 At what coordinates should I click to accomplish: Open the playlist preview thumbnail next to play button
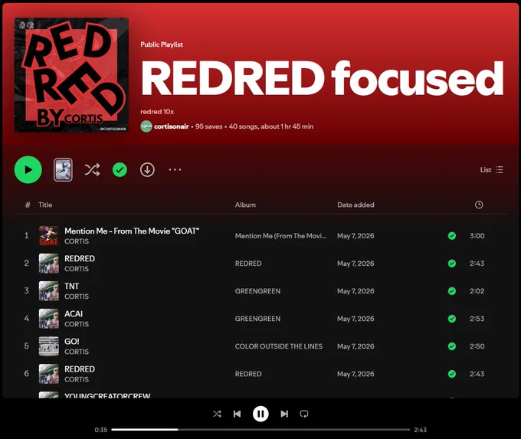click(x=63, y=170)
